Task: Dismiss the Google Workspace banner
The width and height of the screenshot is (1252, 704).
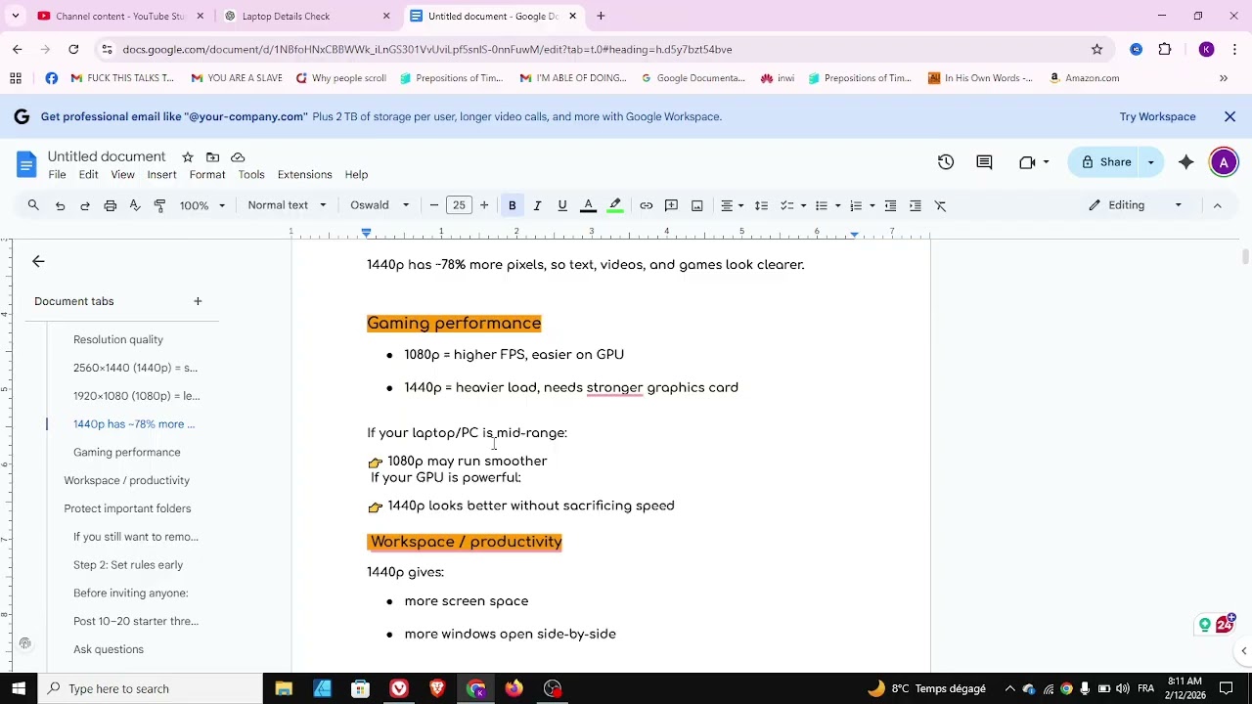Action: point(1230,116)
